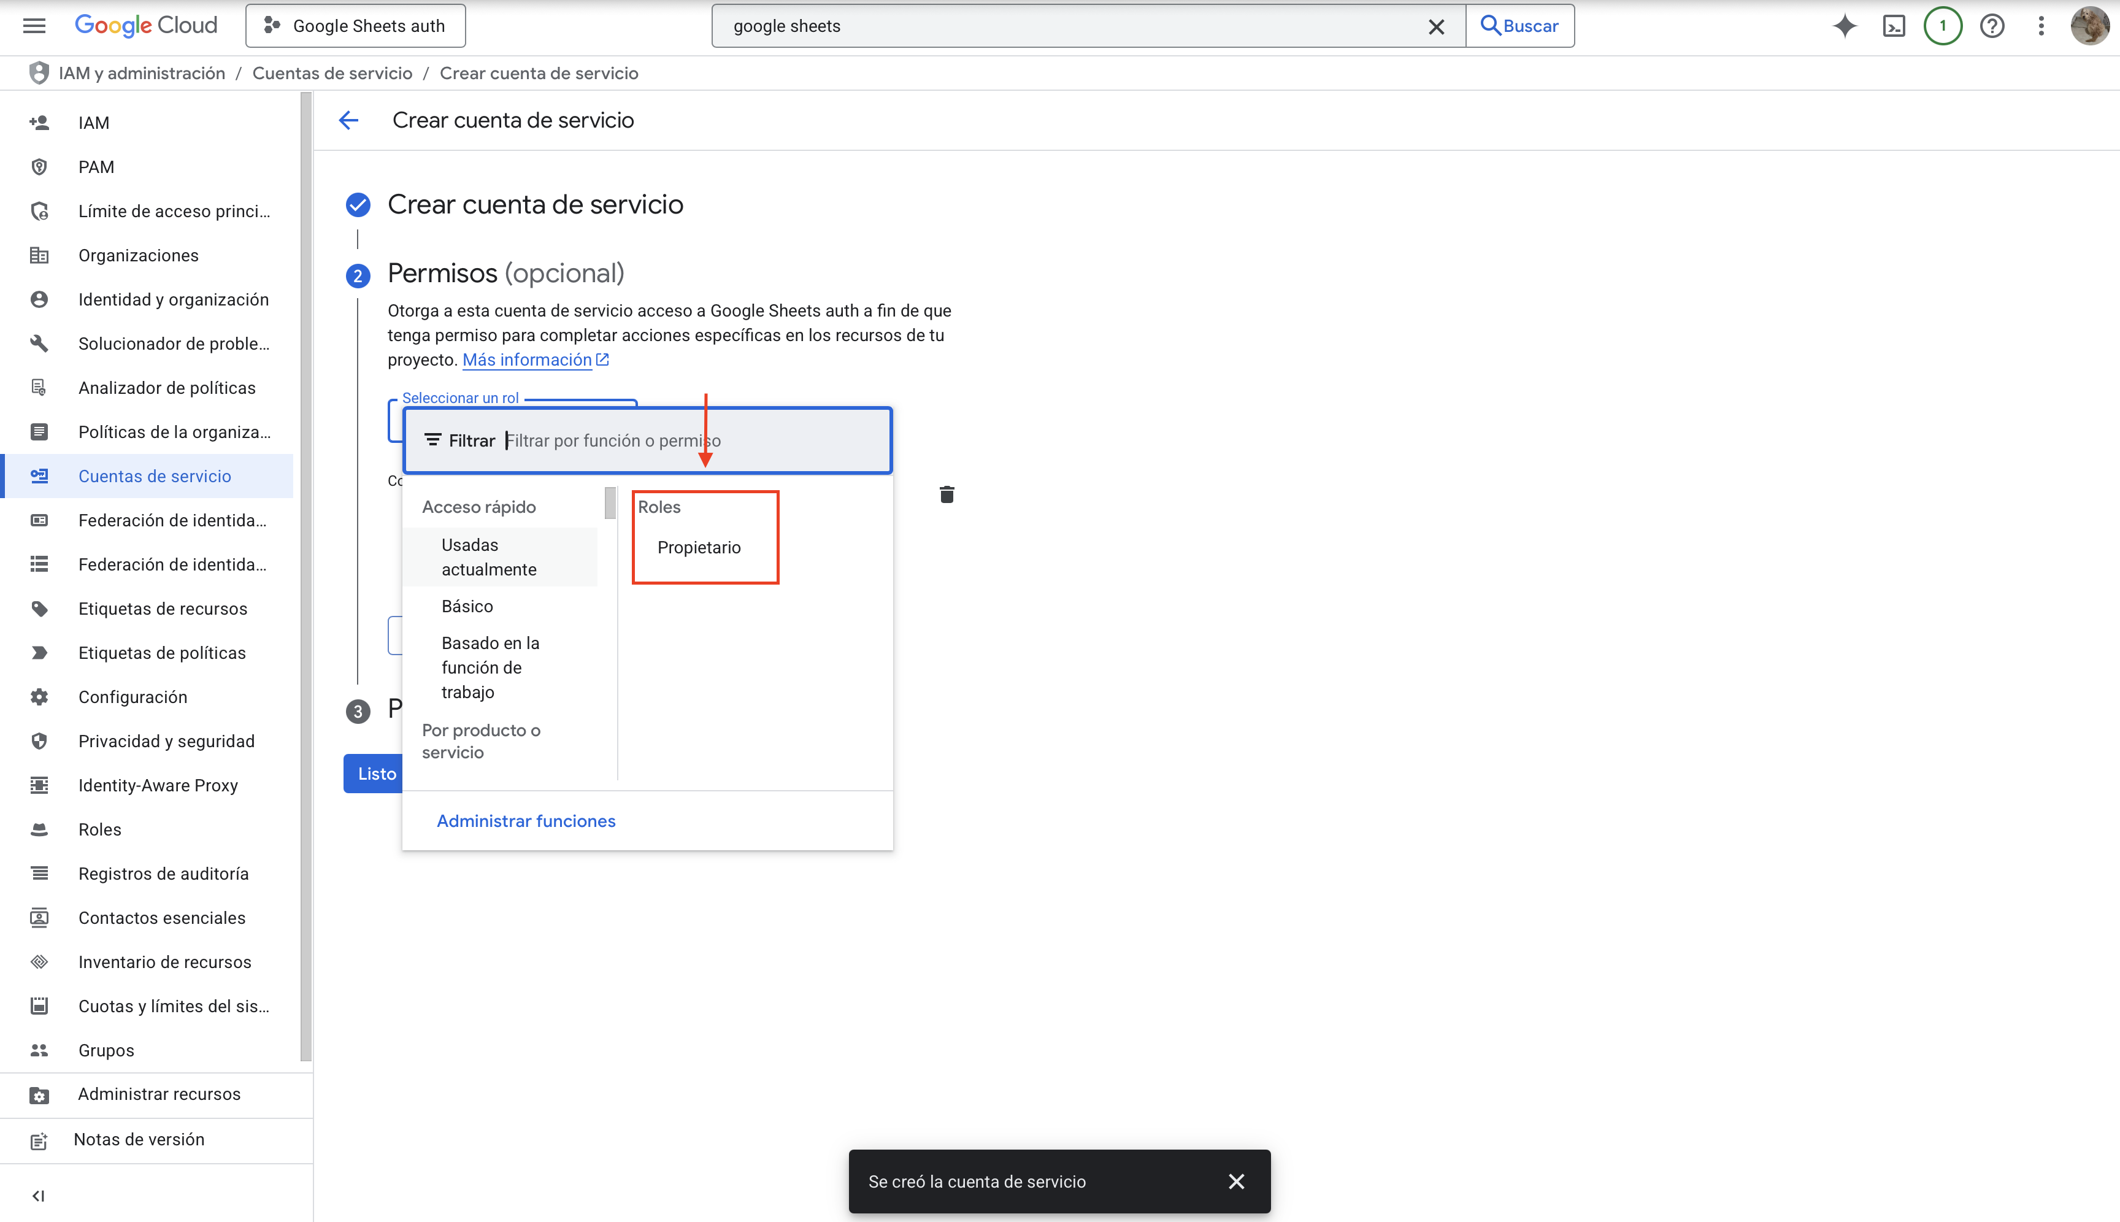2120x1222 pixels.
Task: Open the Google Sheets auth project selector
Action: [x=355, y=26]
